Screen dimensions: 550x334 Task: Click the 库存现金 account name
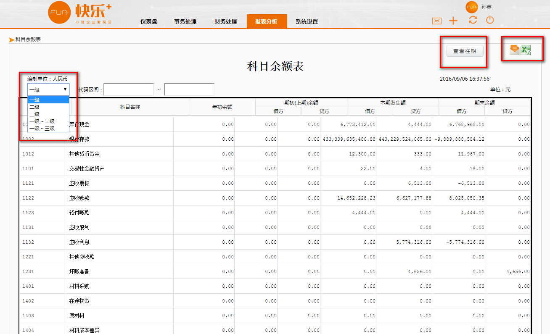pyautogui.click(x=79, y=124)
